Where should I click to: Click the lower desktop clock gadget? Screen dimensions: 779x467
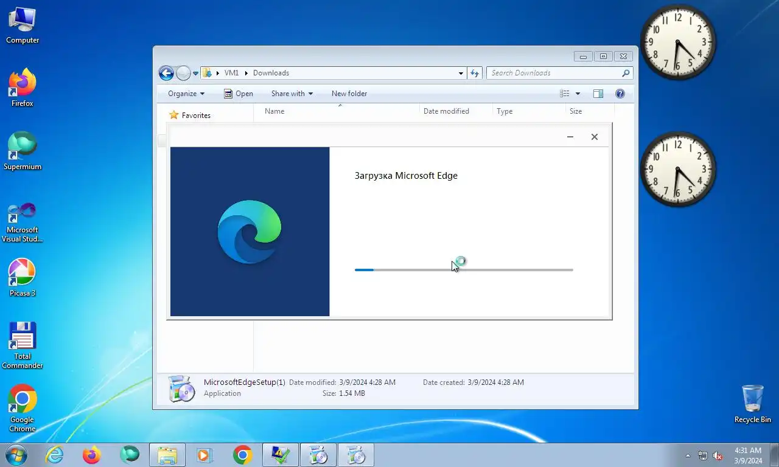[x=678, y=169]
